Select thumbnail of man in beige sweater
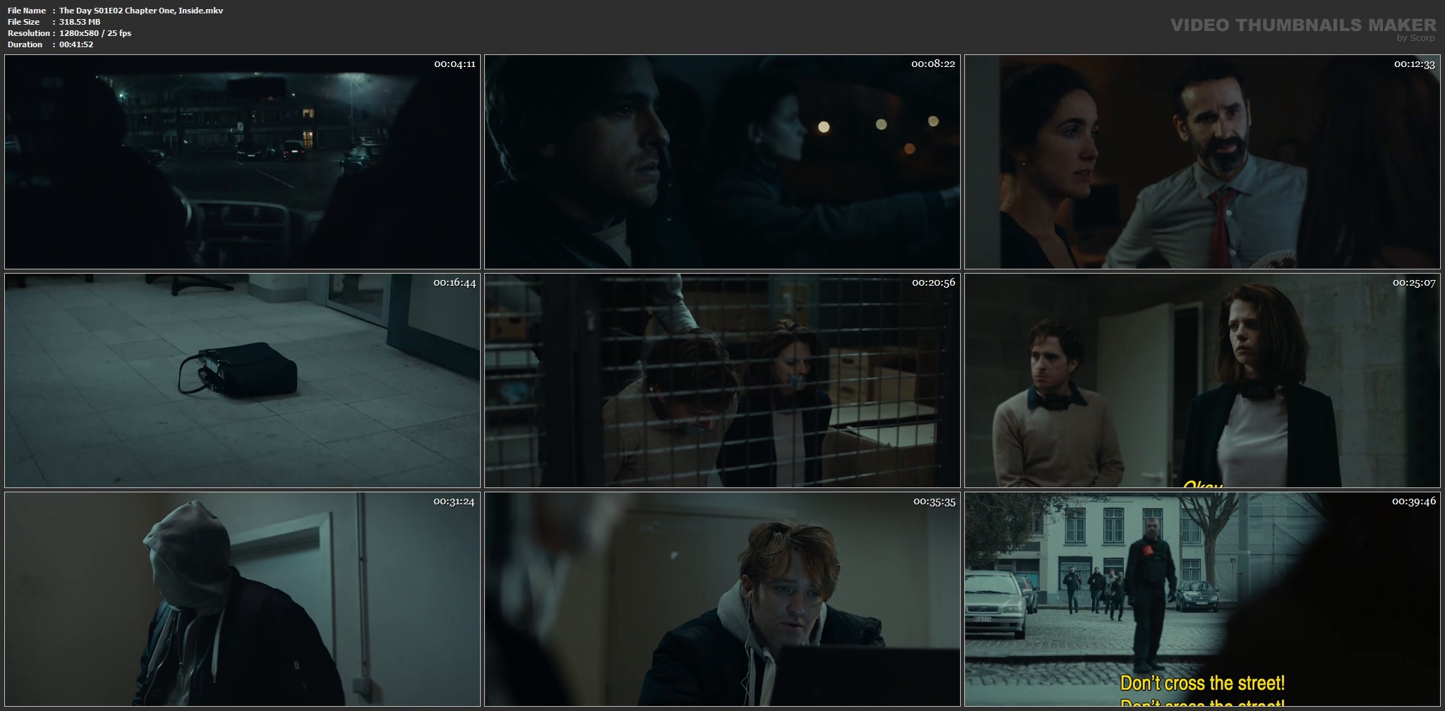Screen dimensions: 1445x711 [x=1202, y=381]
